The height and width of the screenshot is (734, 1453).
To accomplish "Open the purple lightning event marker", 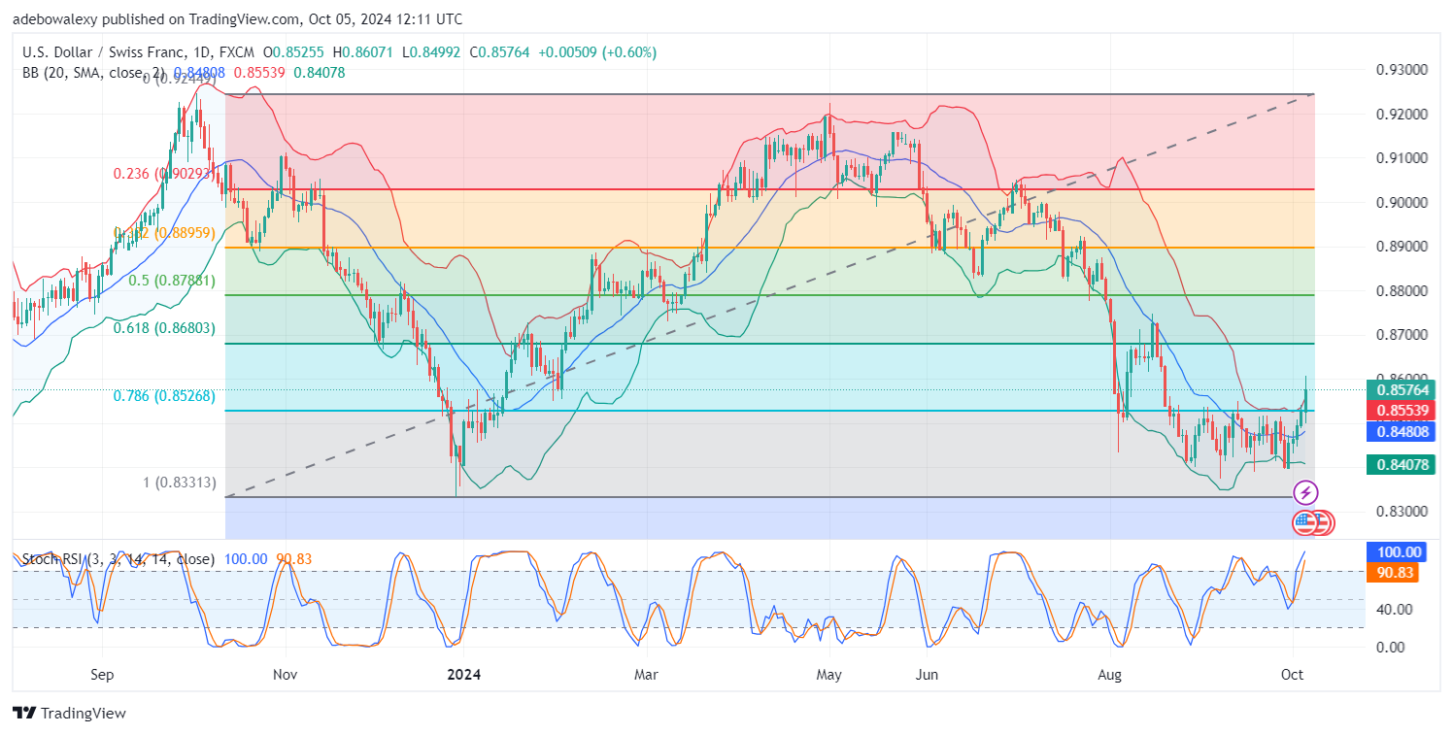I will coord(1306,493).
